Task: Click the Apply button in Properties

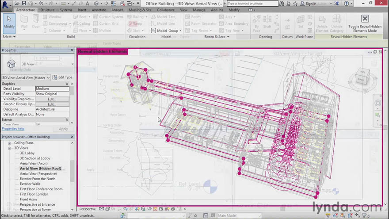Action: [63, 129]
